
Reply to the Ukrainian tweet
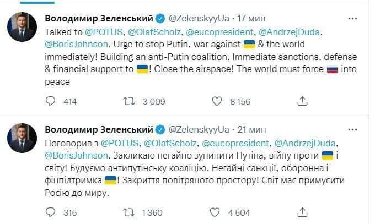[x=50, y=212]
